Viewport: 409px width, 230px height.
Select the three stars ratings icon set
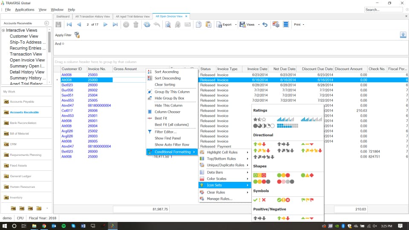(259, 120)
